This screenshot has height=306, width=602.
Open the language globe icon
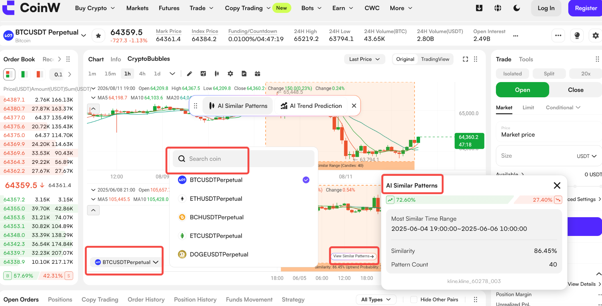coord(498,8)
